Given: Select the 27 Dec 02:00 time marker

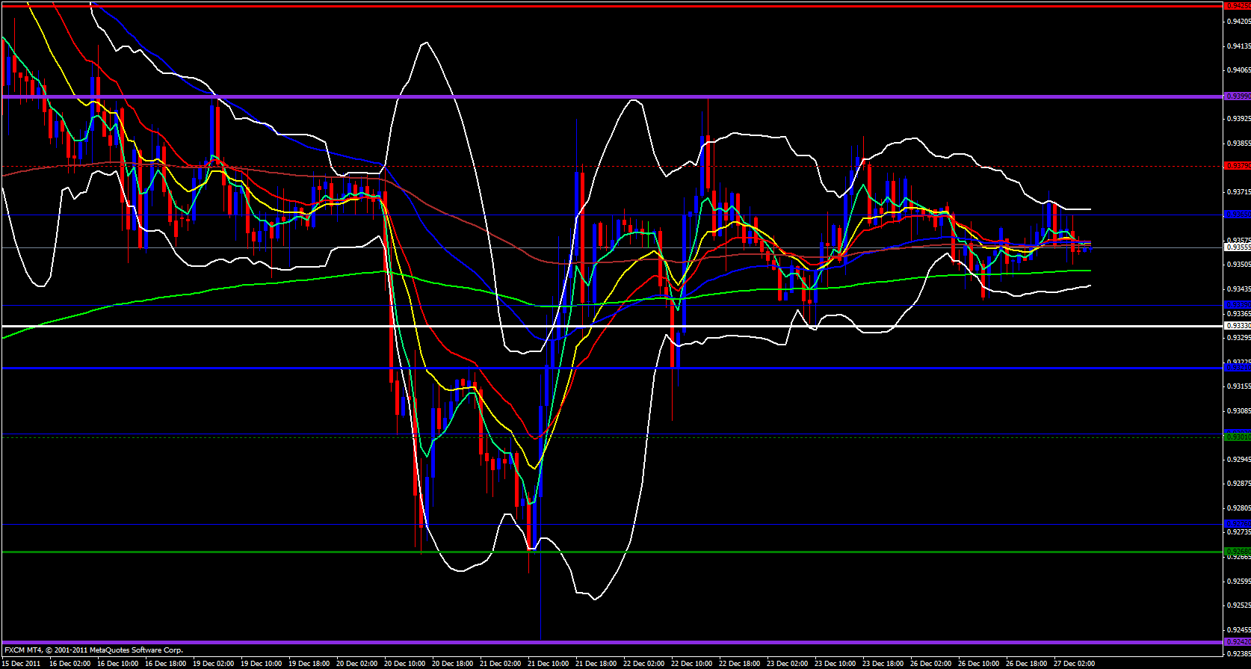Looking at the screenshot, I should [1075, 663].
